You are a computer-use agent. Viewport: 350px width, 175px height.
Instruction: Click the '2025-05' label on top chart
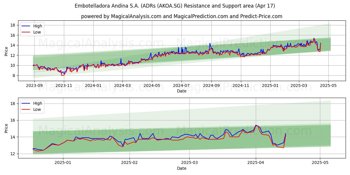tap(328, 86)
